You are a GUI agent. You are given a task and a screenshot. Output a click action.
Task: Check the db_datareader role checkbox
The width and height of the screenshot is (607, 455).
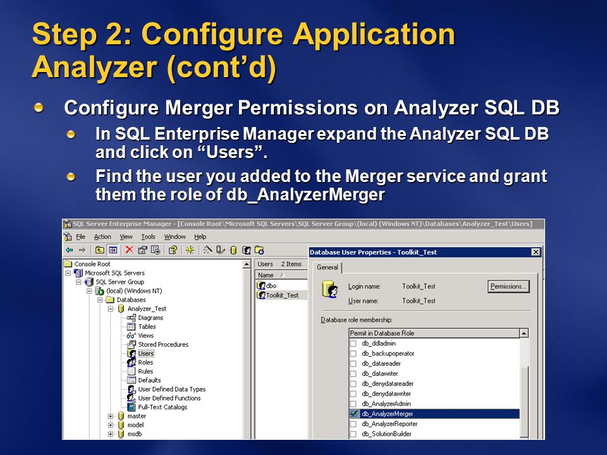click(x=353, y=364)
